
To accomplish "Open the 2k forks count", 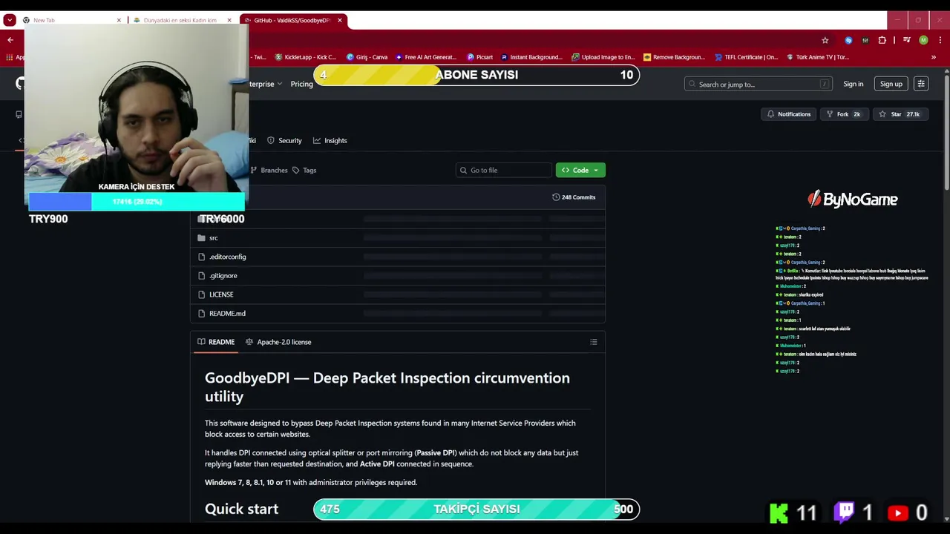I will pos(856,114).
